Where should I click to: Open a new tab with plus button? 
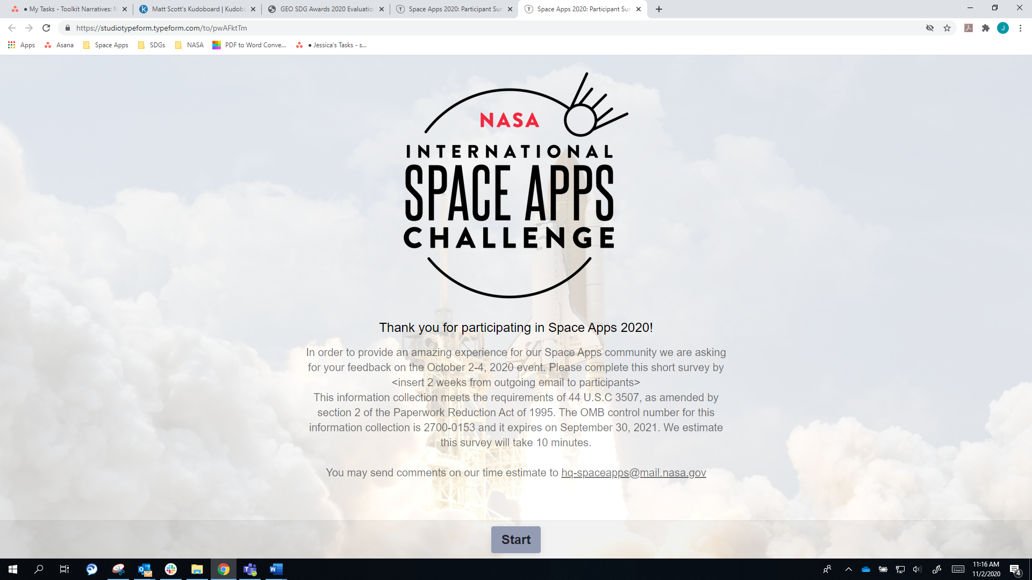click(x=659, y=9)
